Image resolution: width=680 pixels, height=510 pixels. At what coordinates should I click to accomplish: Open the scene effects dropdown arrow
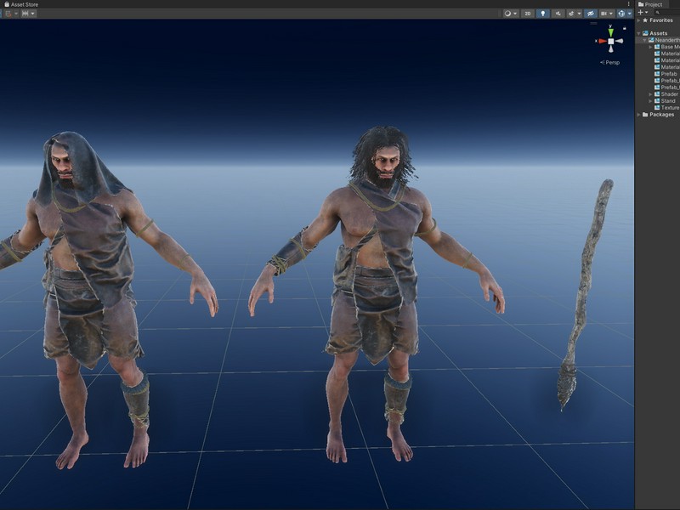click(580, 14)
